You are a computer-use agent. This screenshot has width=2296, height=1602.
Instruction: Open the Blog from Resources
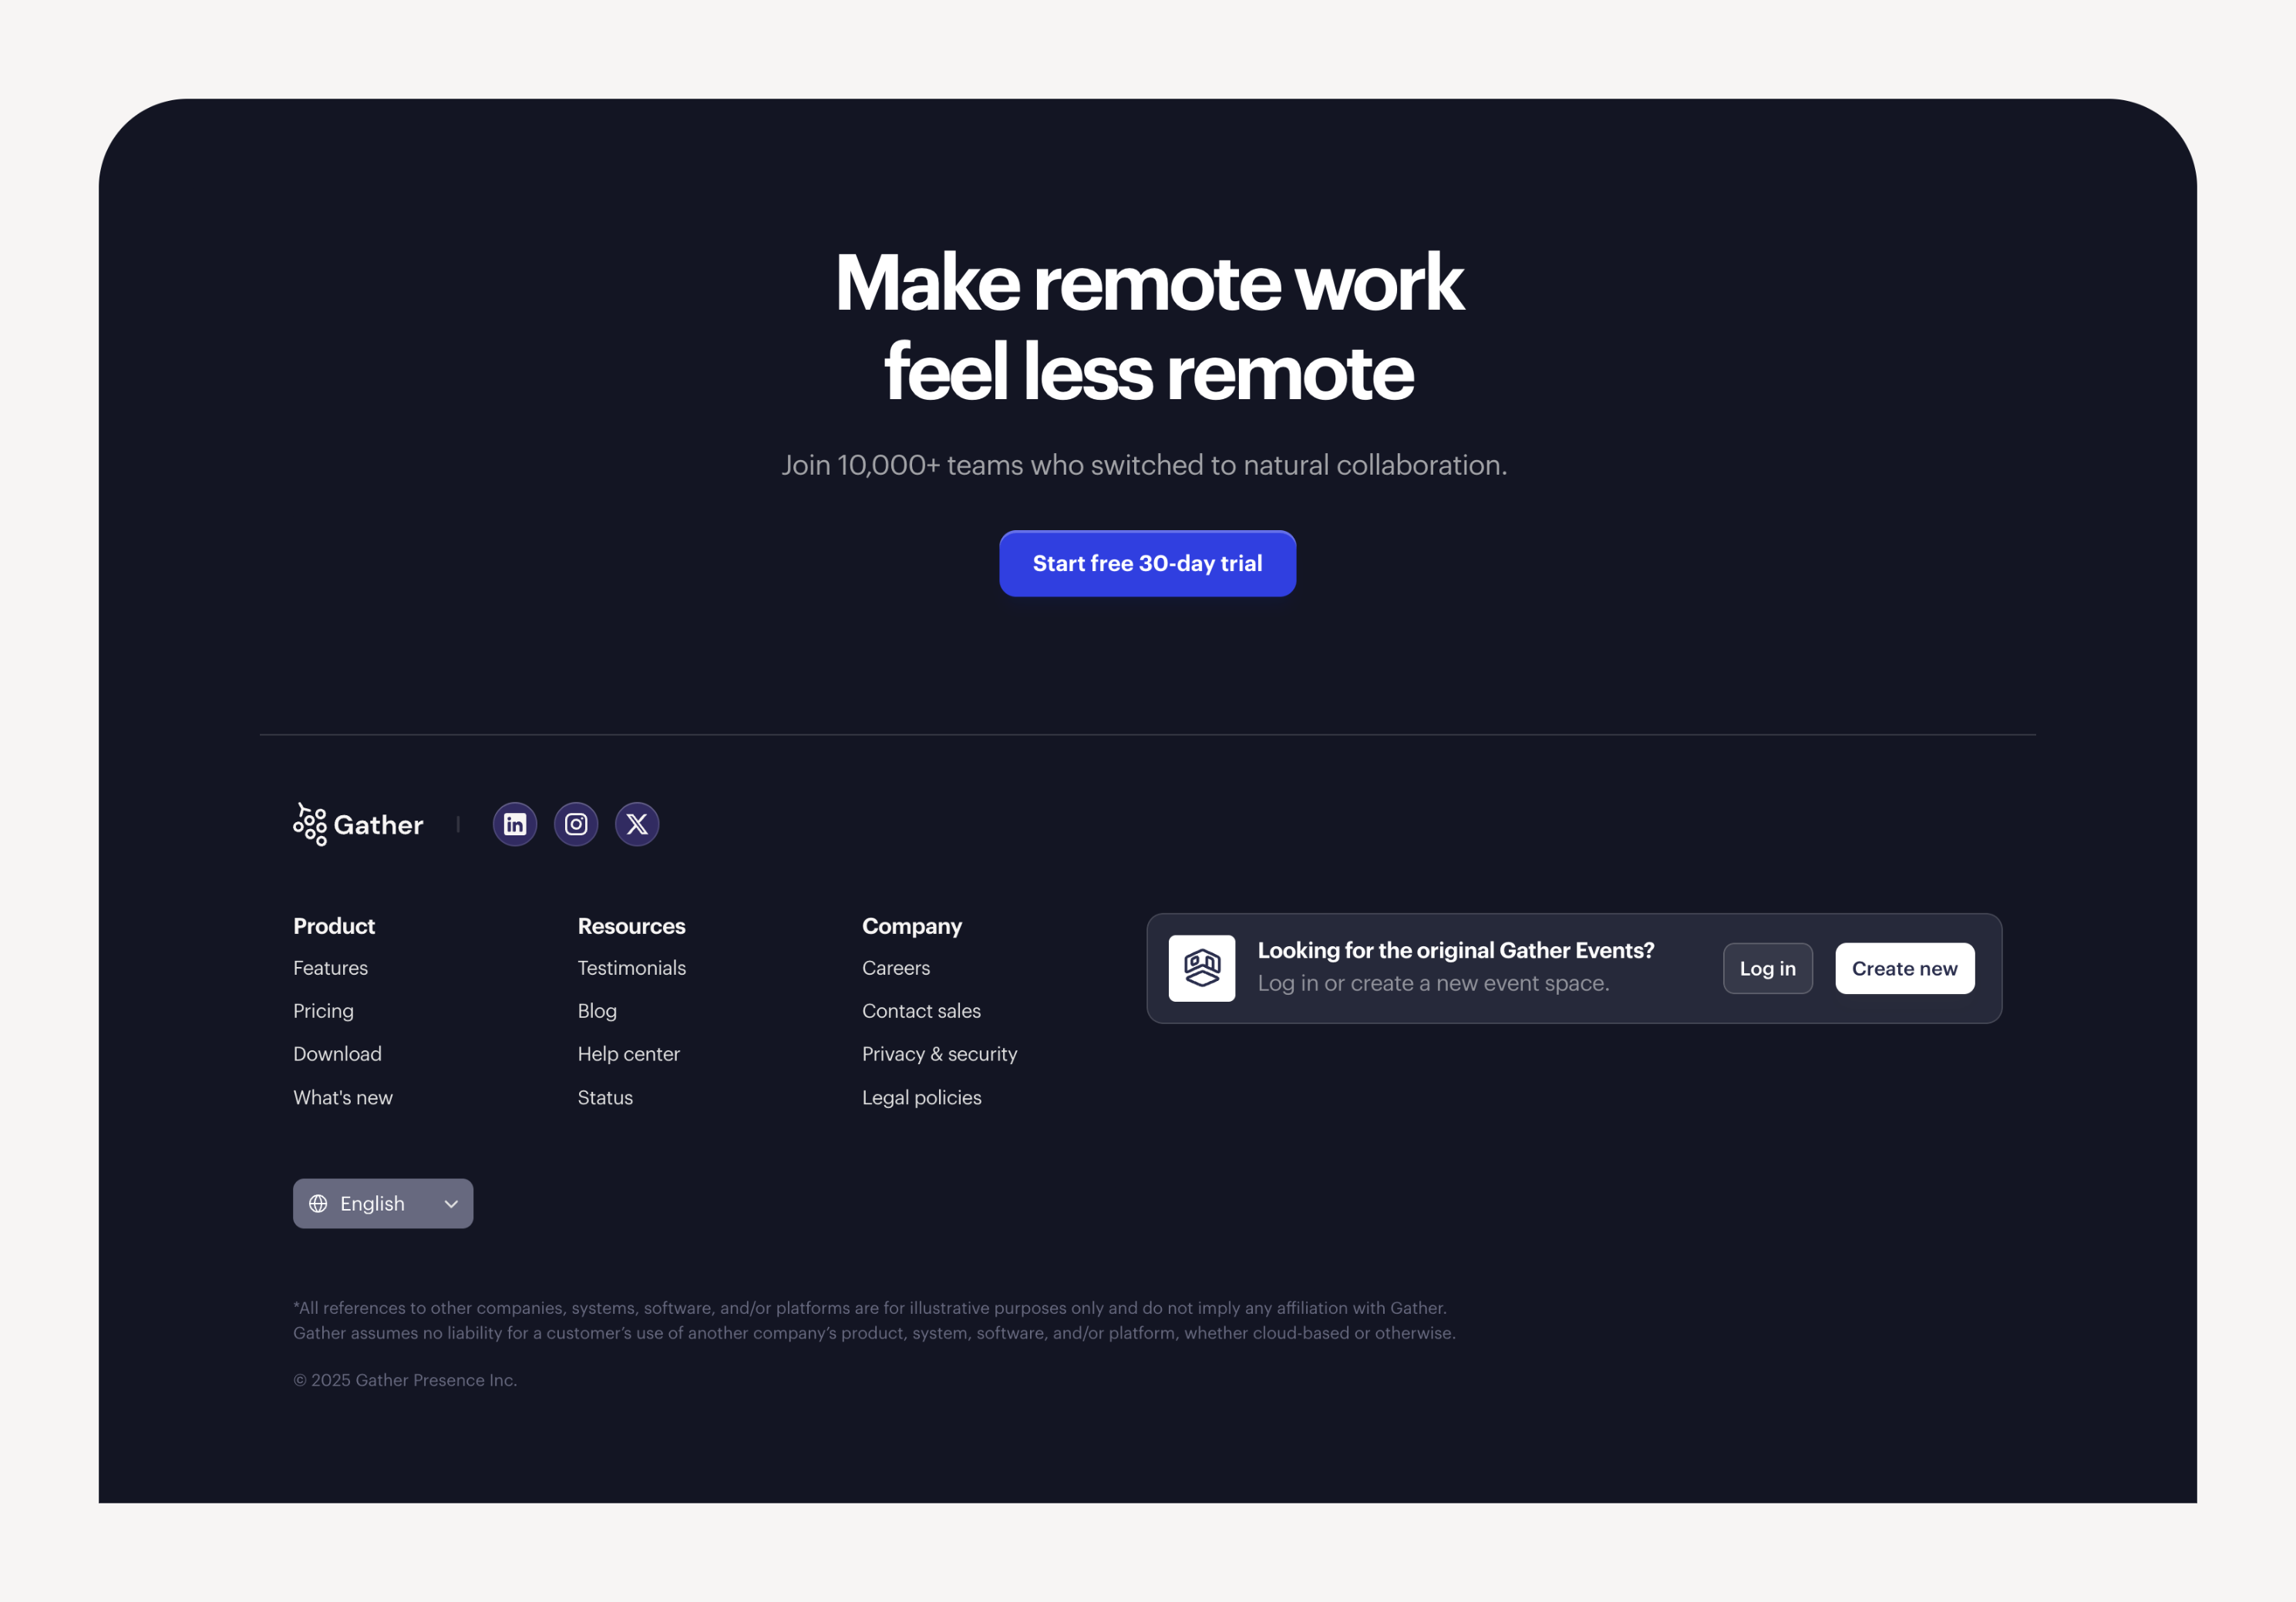[x=596, y=1010]
